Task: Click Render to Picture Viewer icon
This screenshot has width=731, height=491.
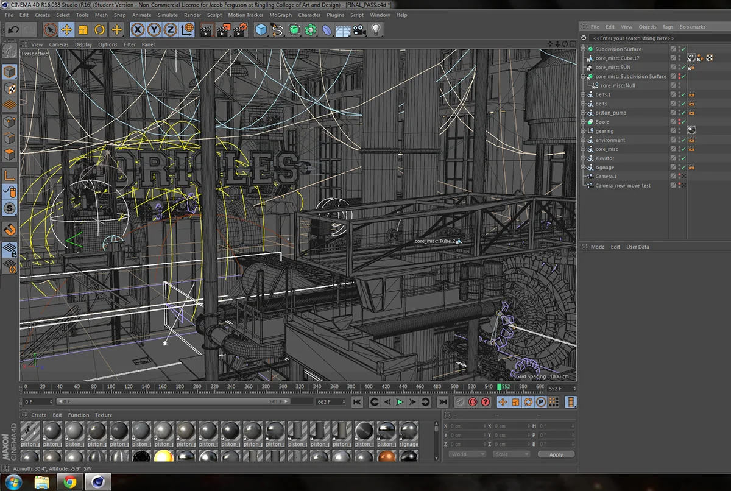Action: tap(224, 29)
